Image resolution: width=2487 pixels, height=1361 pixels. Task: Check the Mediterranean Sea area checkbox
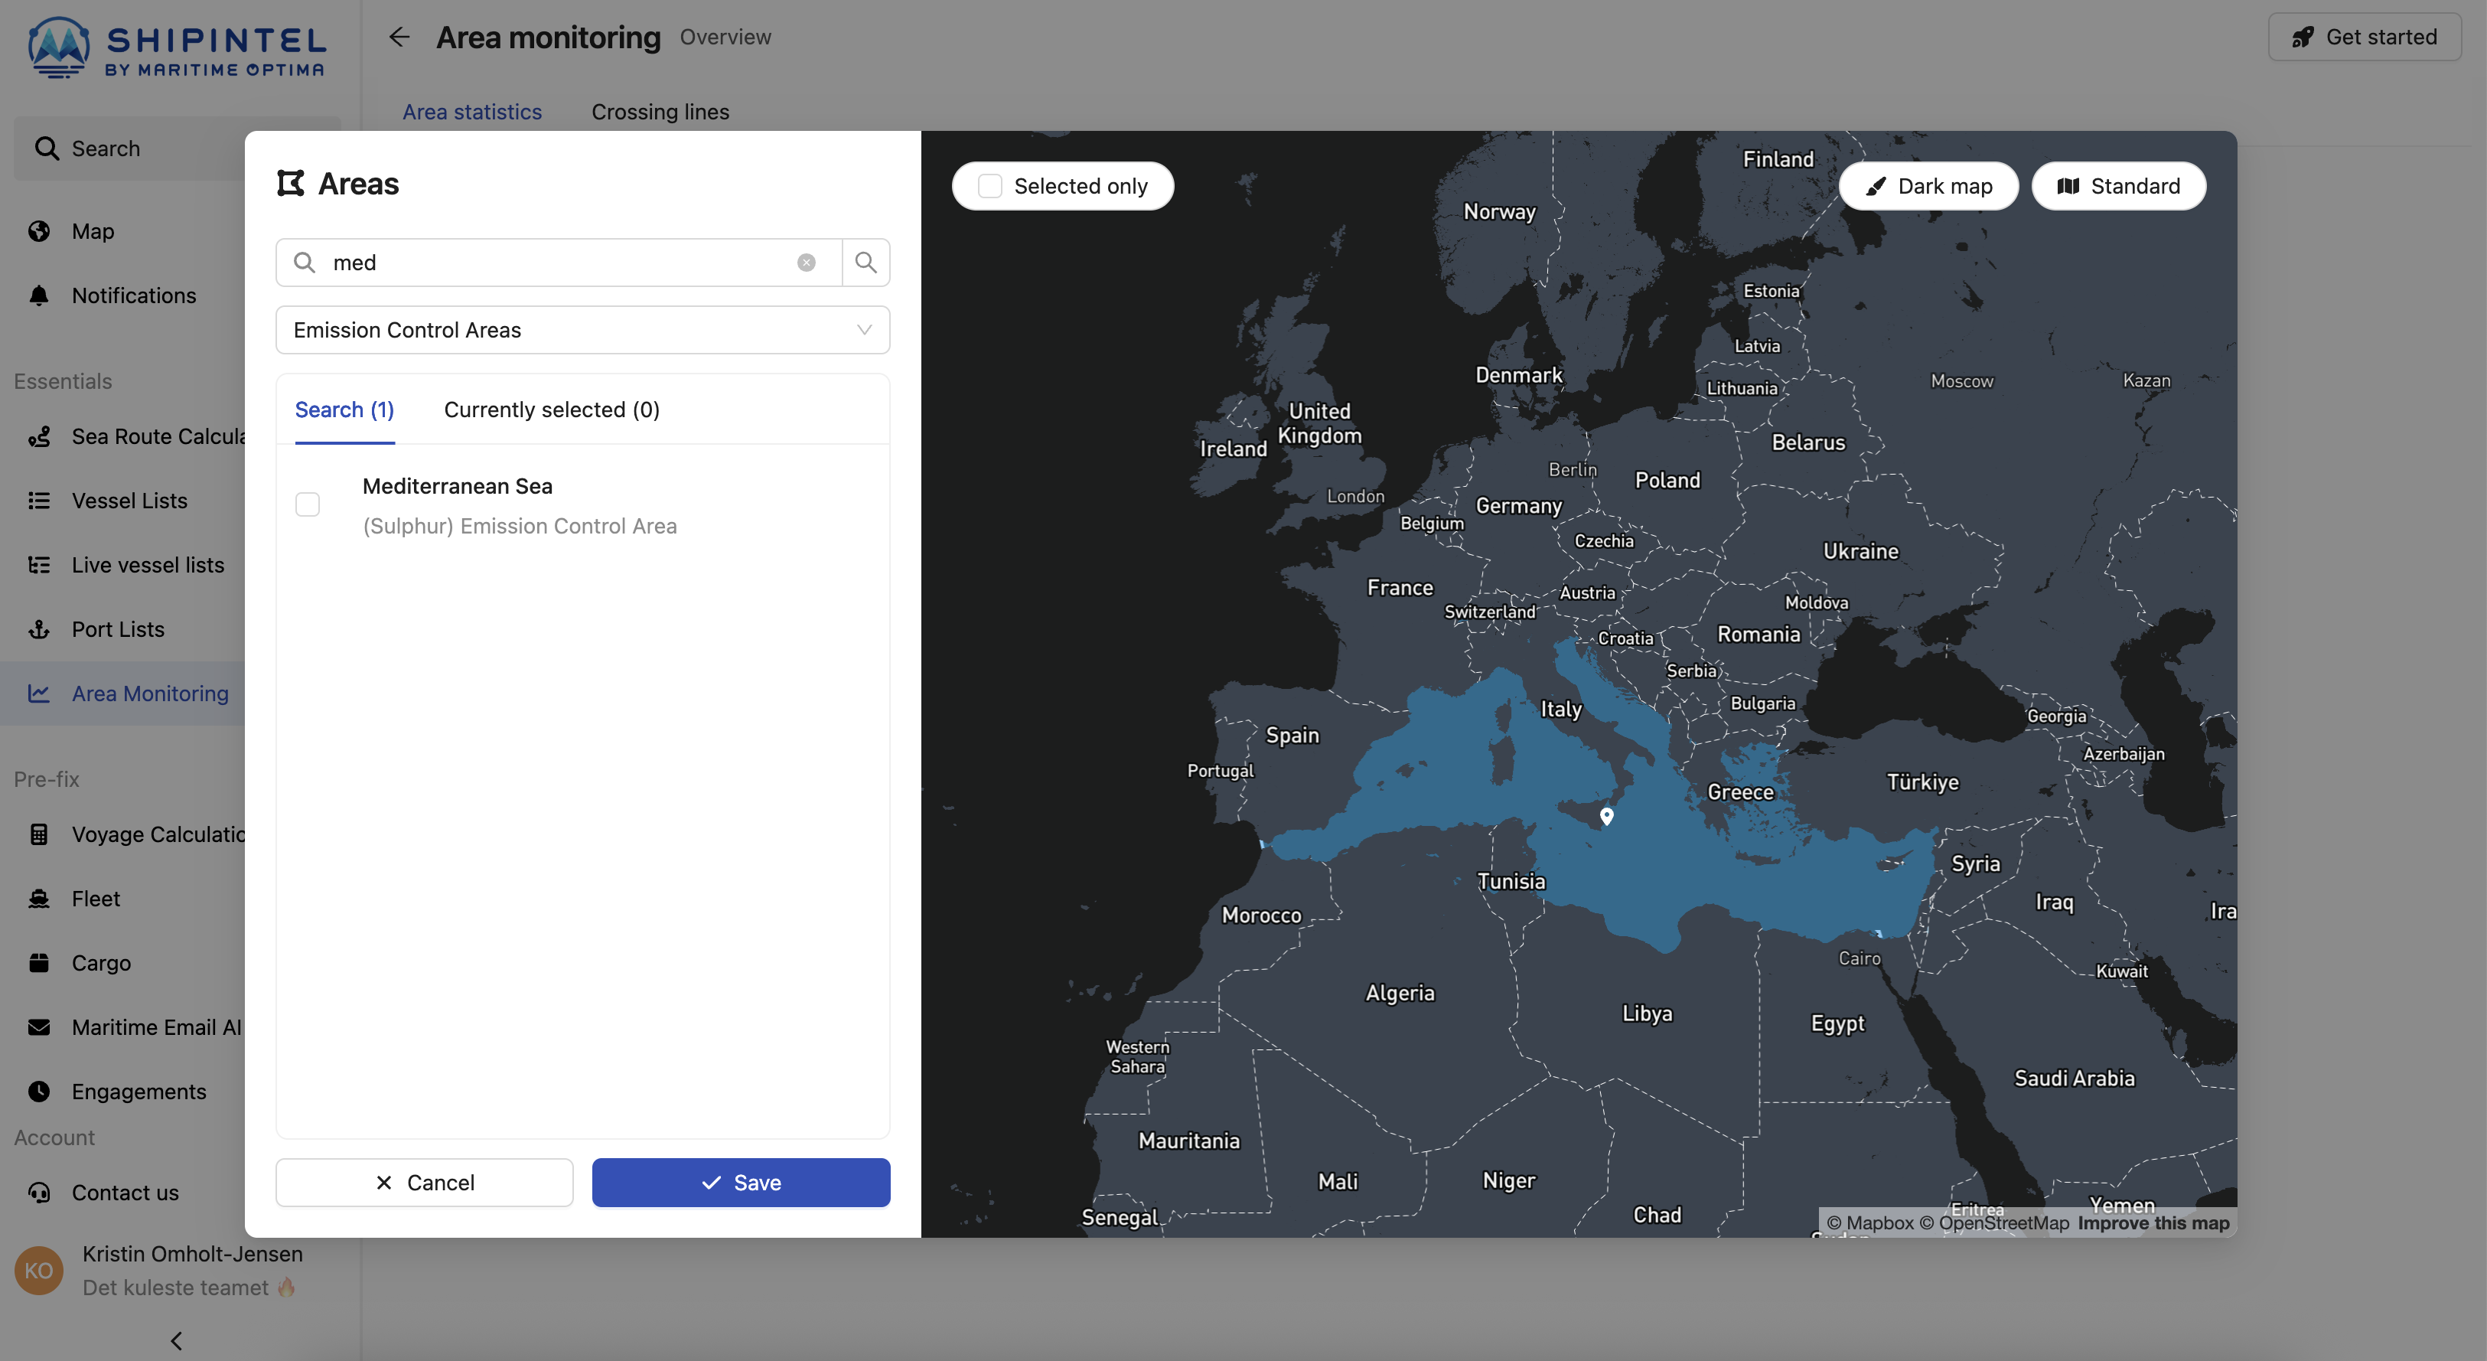(x=307, y=504)
